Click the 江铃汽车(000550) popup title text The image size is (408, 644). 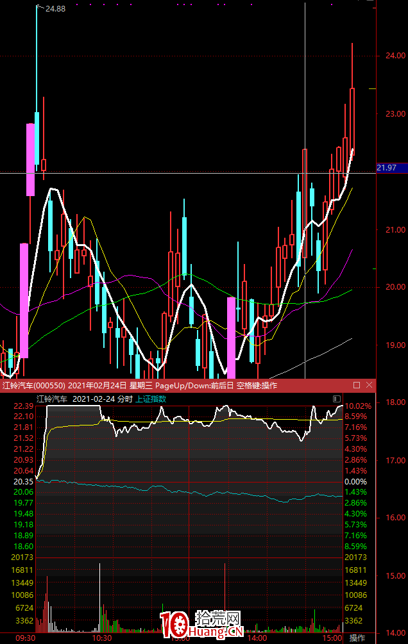(x=34, y=386)
